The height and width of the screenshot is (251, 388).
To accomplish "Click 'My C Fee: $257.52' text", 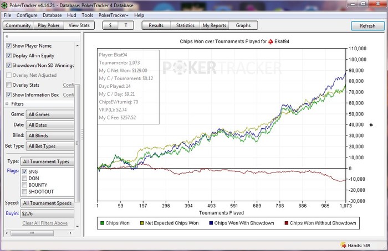I will [x=118, y=118].
